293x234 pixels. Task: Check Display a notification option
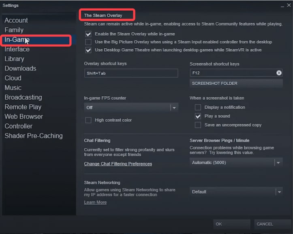pyautogui.click(x=198, y=107)
